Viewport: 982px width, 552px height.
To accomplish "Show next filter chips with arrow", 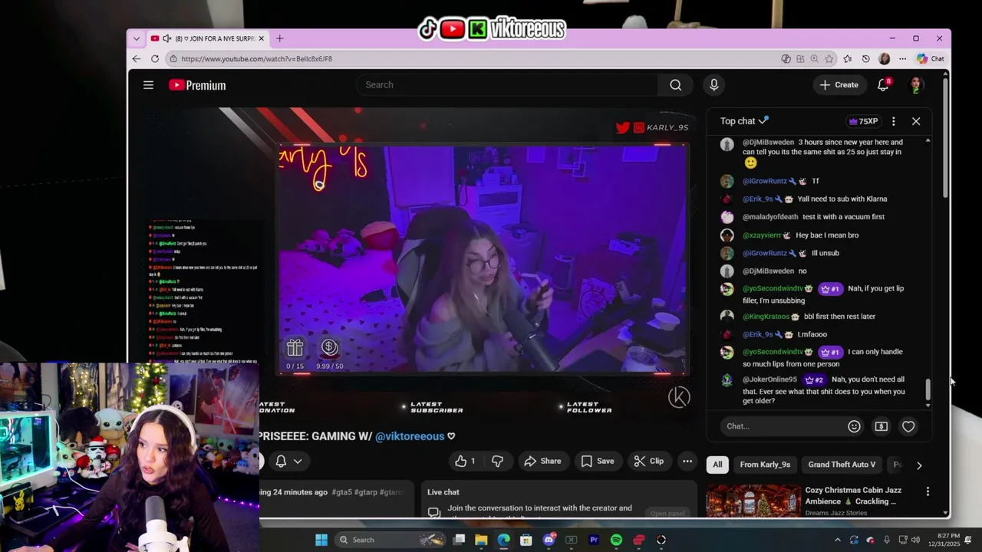I will (919, 465).
